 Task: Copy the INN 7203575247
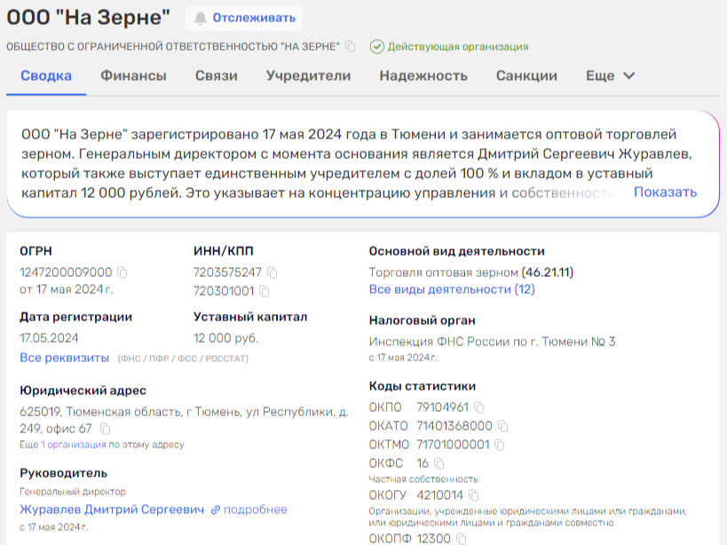coord(273,272)
